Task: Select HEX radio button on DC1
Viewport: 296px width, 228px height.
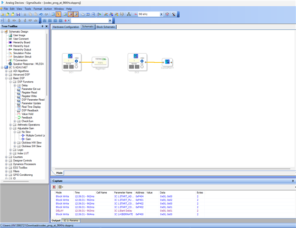Action: [76, 61]
